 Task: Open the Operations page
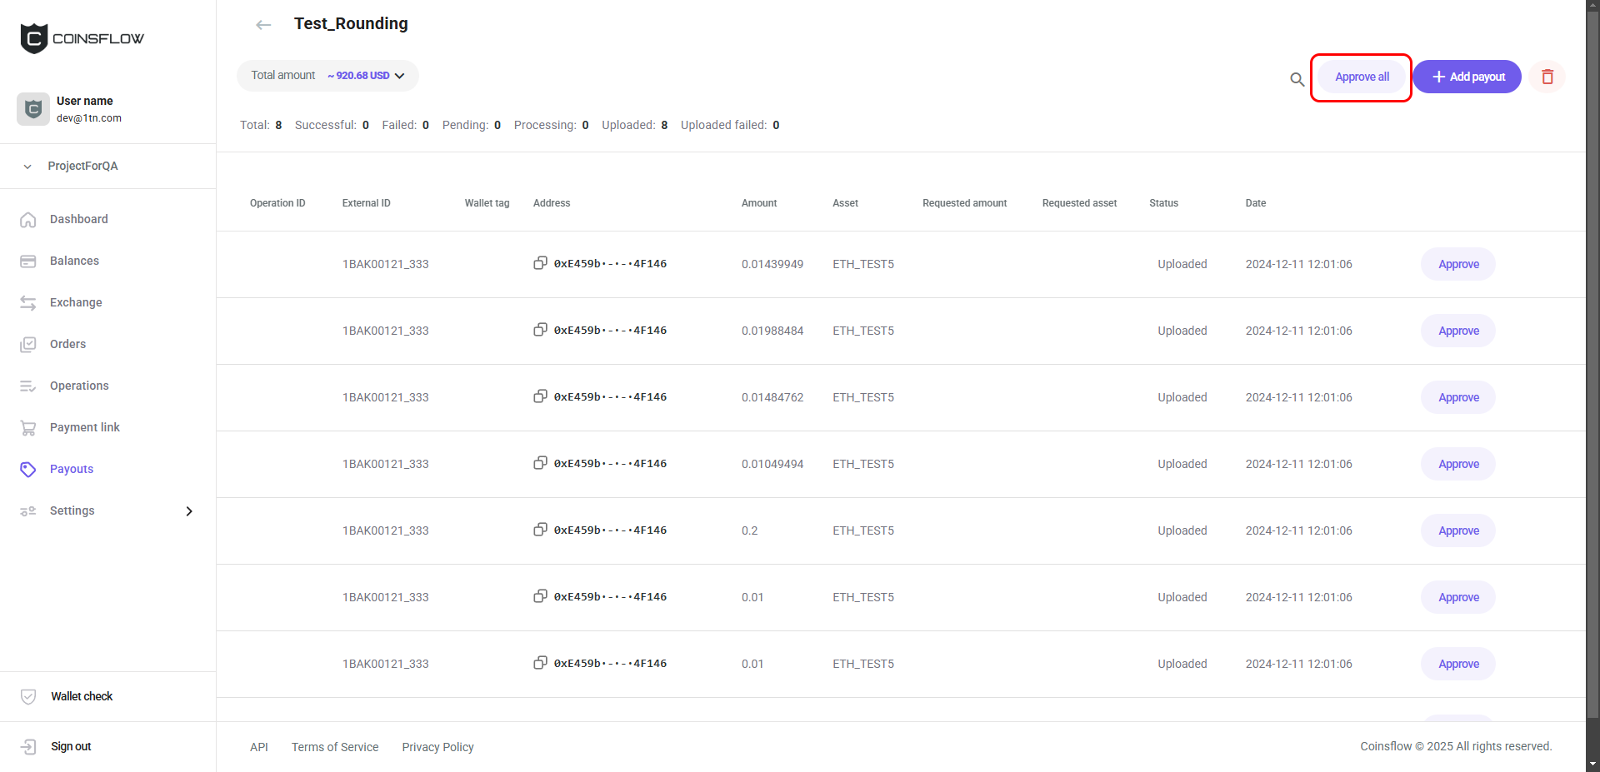click(79, 386)
